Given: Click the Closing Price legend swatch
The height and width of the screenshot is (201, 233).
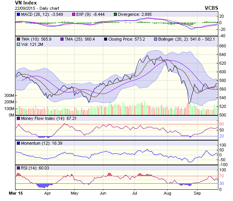Looking at the screenshot, I should [x=106, y=39].
